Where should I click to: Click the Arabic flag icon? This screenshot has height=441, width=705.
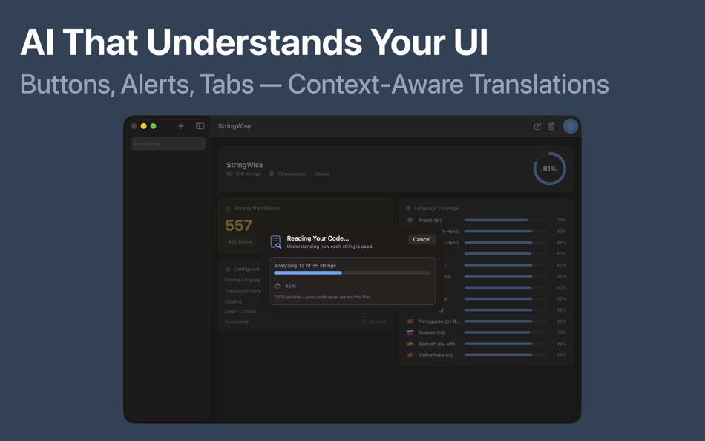(x=410, y=220)
